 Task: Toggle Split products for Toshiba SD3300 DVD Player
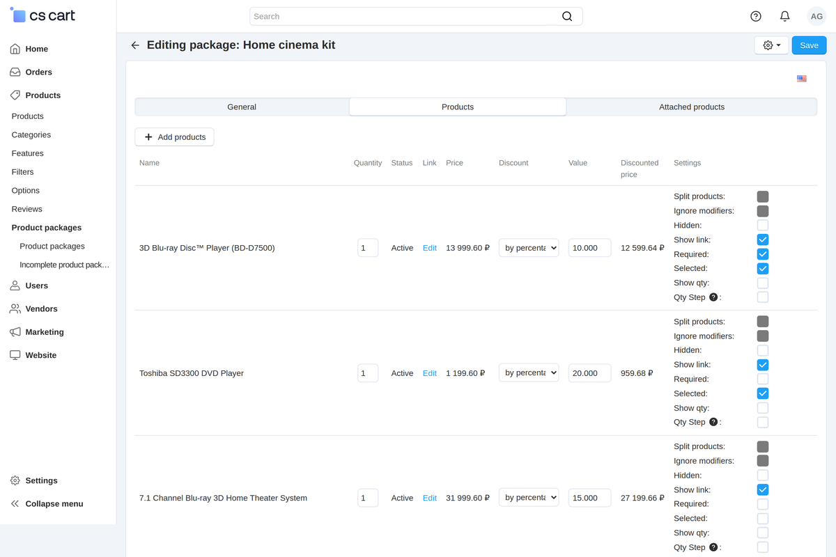click(x=763, y=322)
